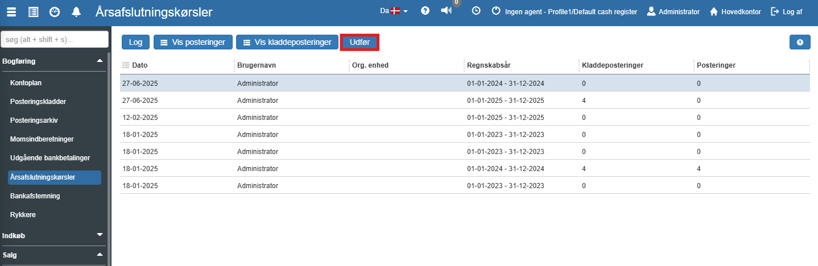This screenshot has width=818, height=266.
Task: Open the hamburger main menu icon
Action: click(x=11, y=11)
